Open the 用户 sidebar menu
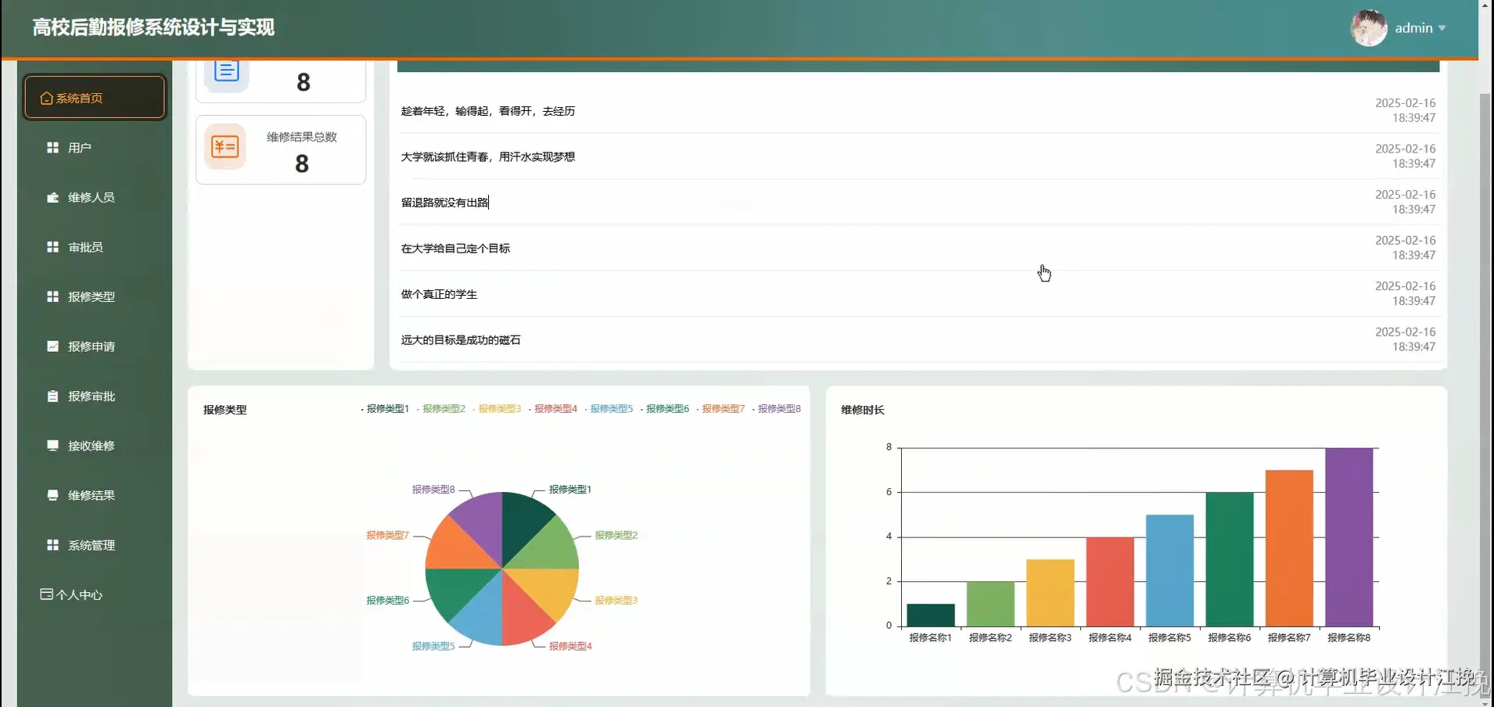 point(95,148)
